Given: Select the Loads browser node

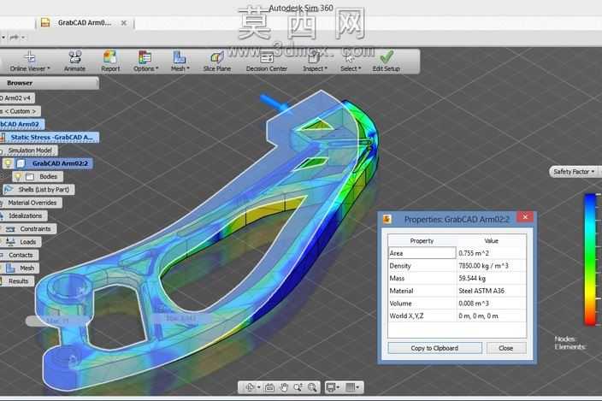Looking at the screenshot, I should click(27, 242).
